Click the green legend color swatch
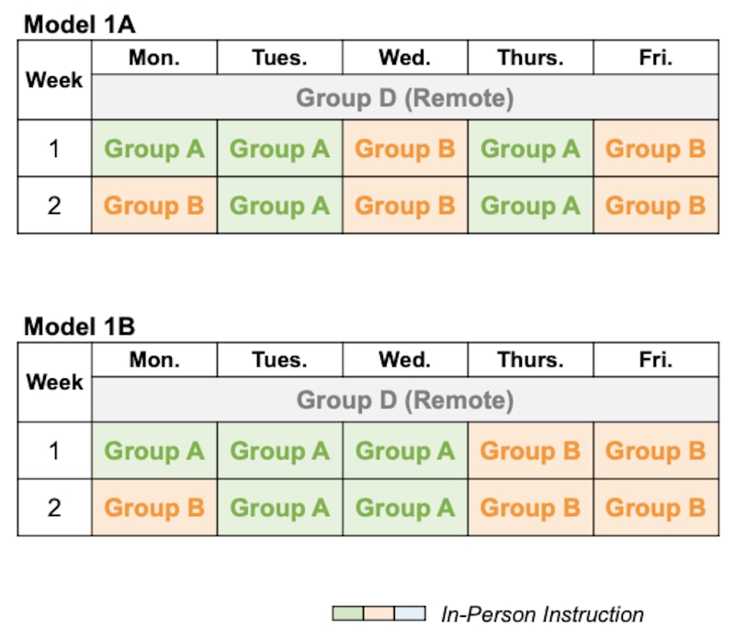 pos(348,614)
